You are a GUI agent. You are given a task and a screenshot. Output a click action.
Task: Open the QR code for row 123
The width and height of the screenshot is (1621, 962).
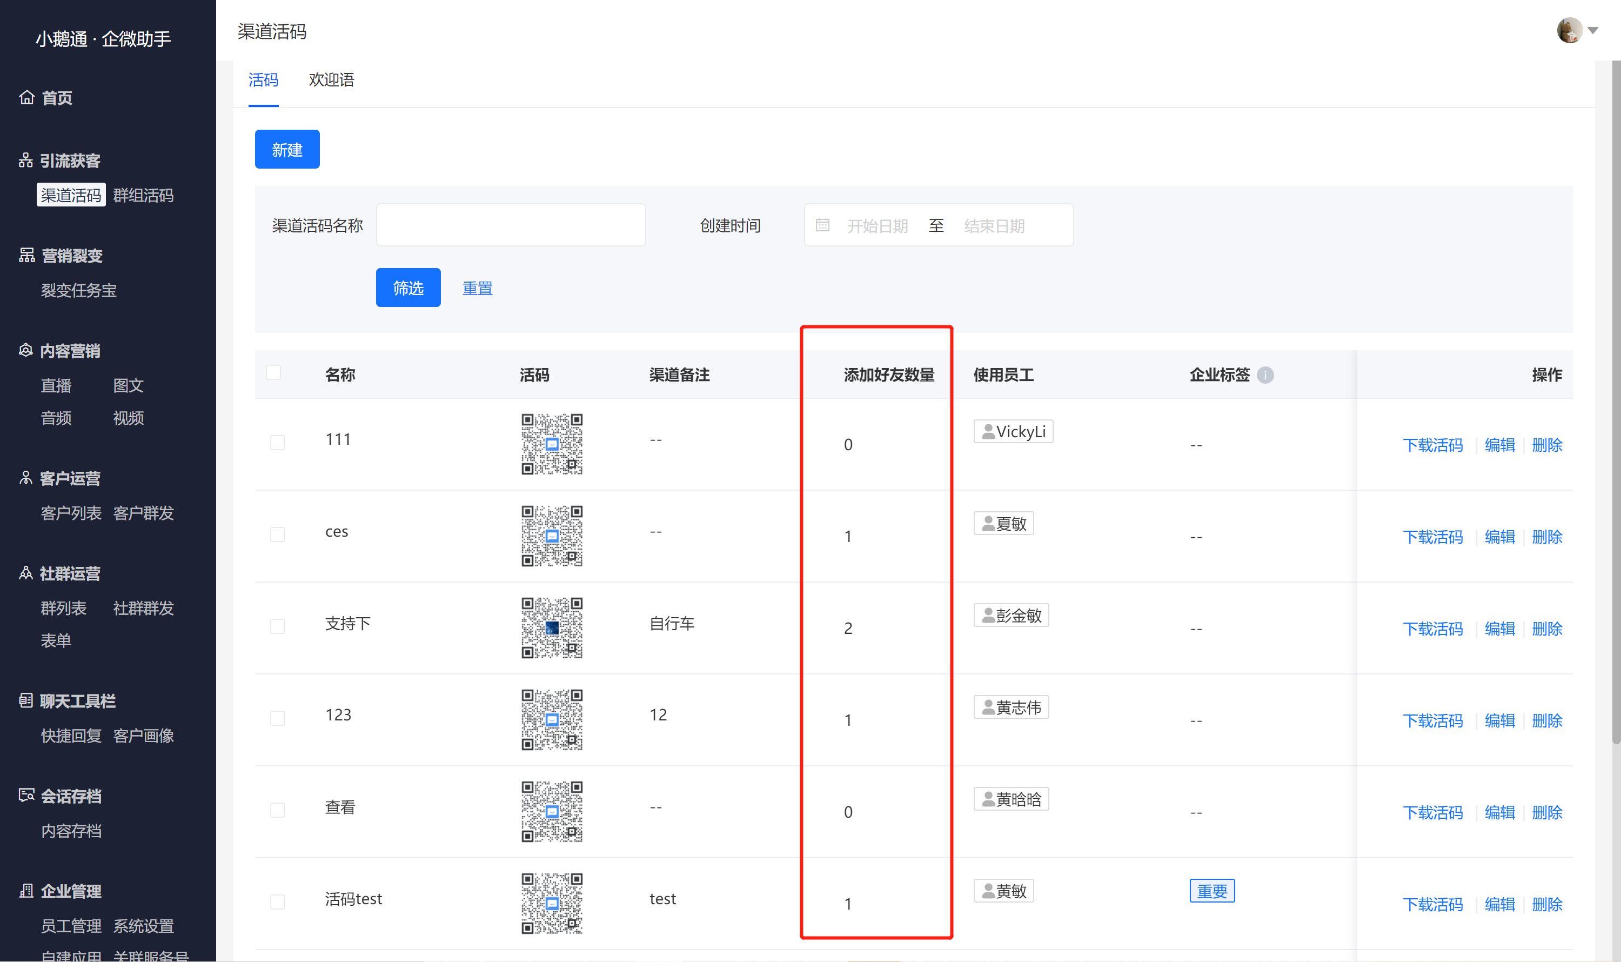coord(552,719)
